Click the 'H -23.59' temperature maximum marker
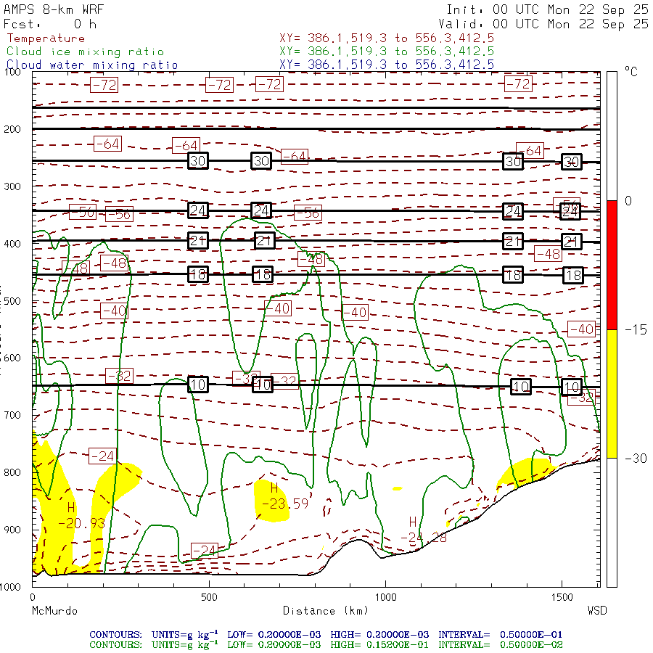Screen dimensions: 653x653 285,496
